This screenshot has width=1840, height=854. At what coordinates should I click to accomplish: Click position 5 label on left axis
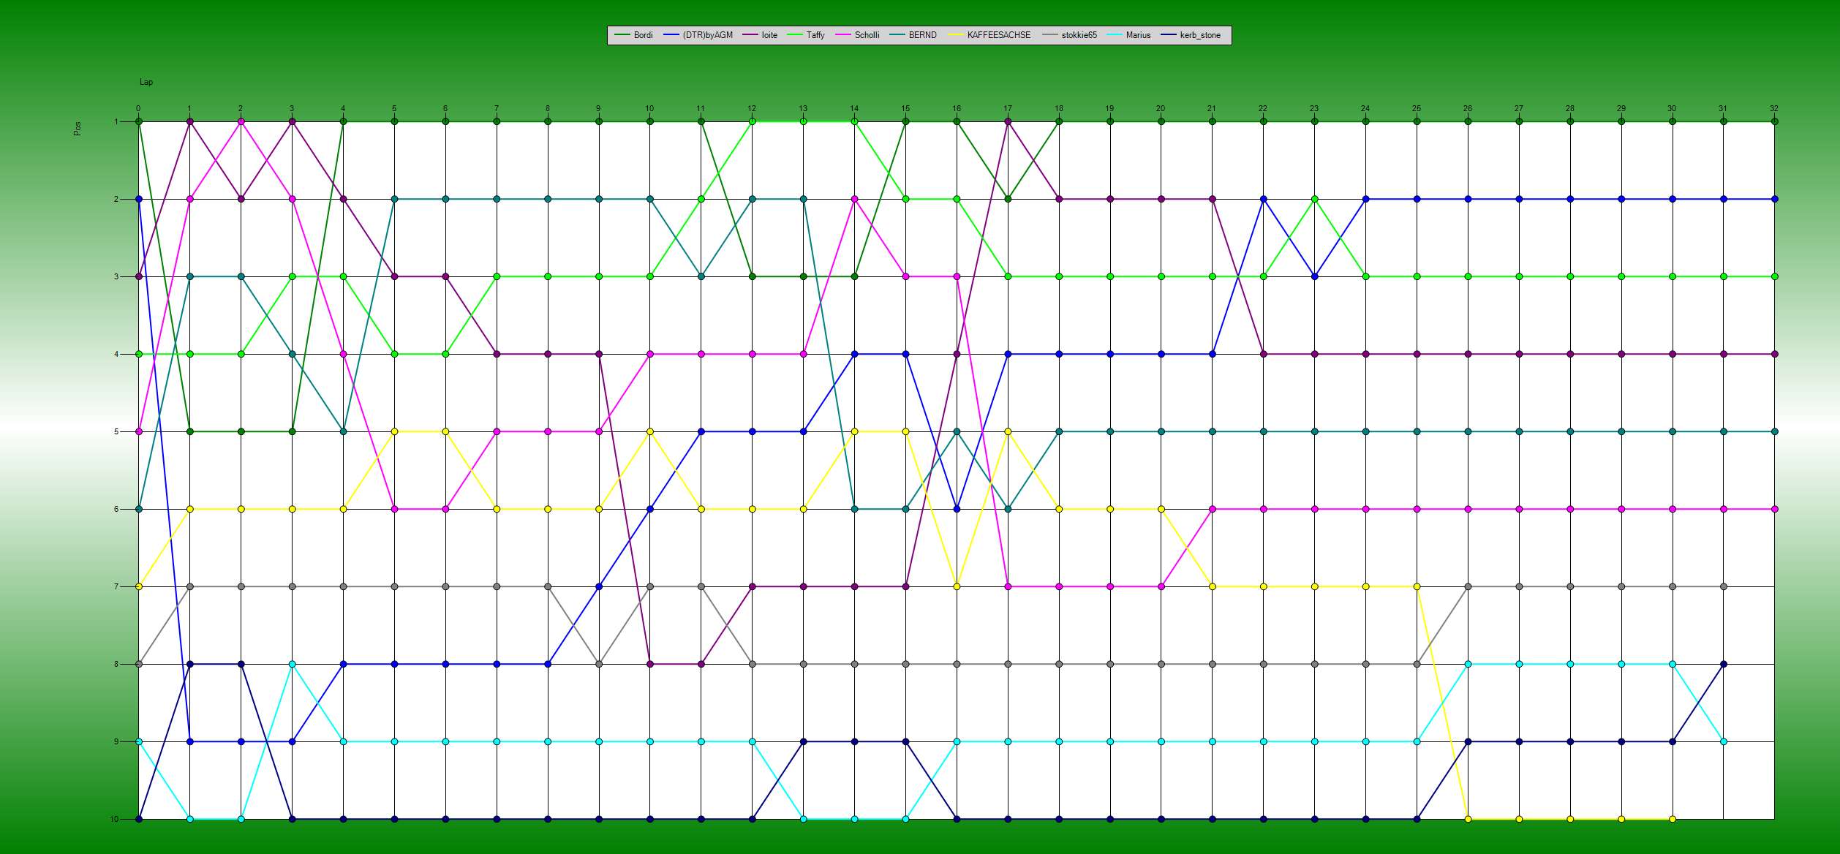[x=116, y=431]
